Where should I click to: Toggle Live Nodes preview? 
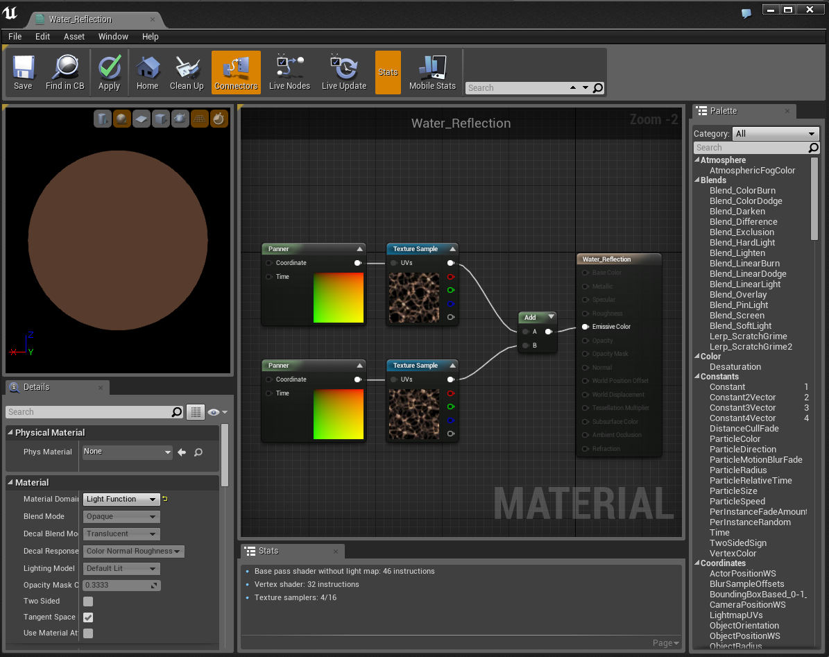point(289,72)
